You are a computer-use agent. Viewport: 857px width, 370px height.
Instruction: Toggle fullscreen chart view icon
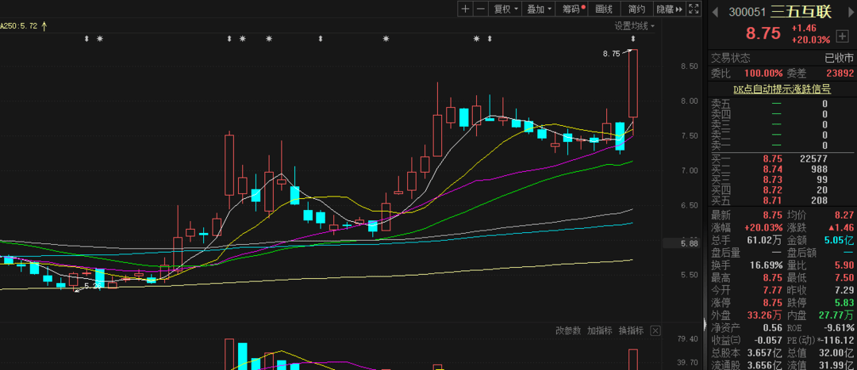click(x=694, y=9)
